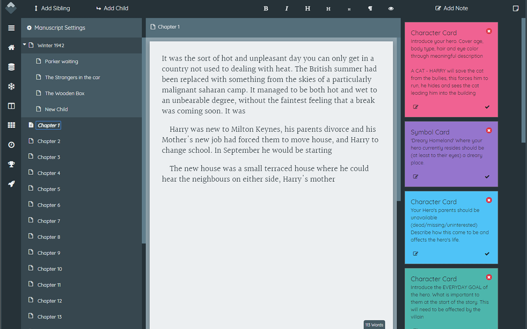The height and width of the screenshot is (329, 527).
Task: Open the trophy goals panel
Action: tap(11, 164)
